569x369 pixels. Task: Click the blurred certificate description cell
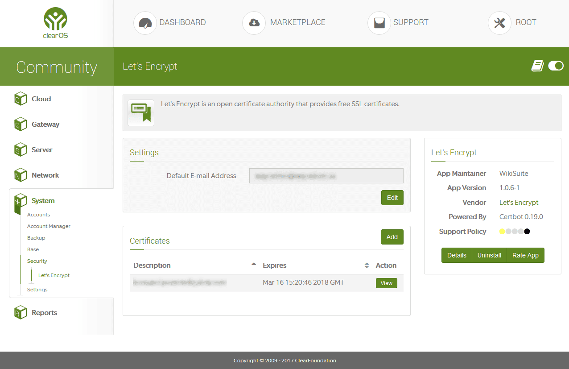pyautogui.click(x=180, y=282)
